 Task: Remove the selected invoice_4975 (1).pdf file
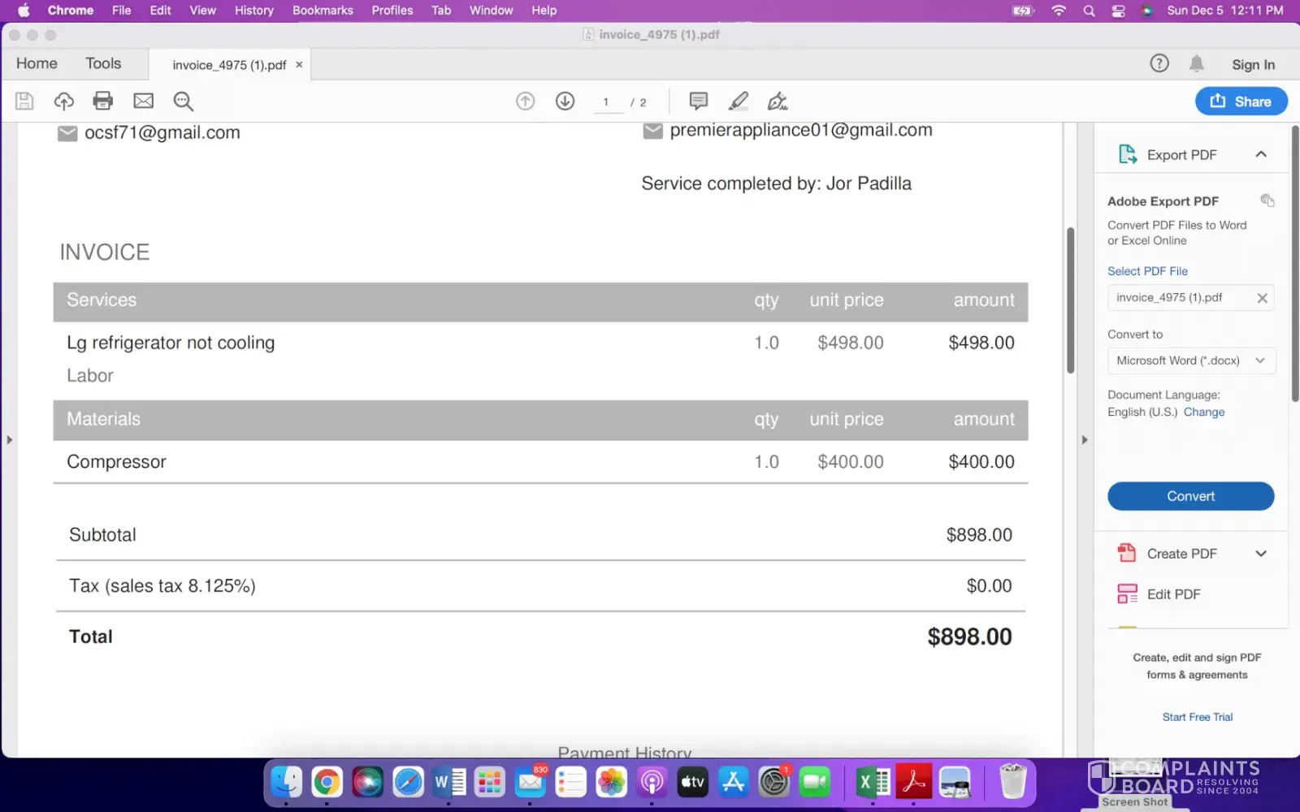pos(1262,298)
